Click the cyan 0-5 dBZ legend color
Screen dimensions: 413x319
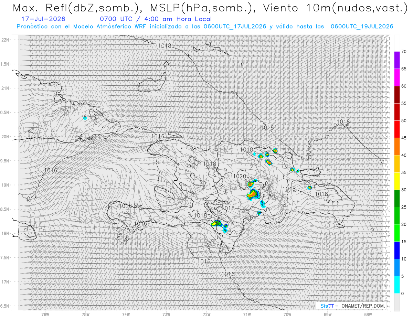point(397,285)
